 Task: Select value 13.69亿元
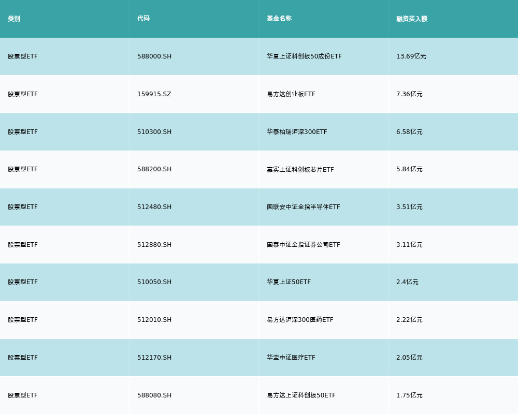coord(411,56)
